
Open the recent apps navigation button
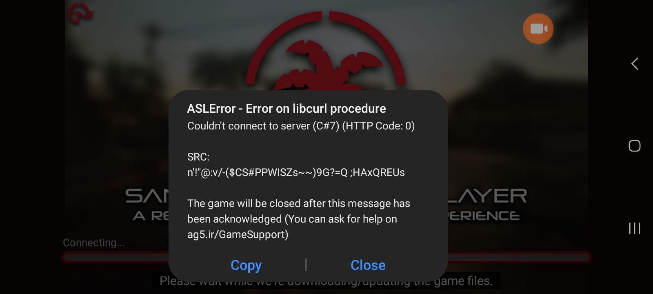coord(635,228)
